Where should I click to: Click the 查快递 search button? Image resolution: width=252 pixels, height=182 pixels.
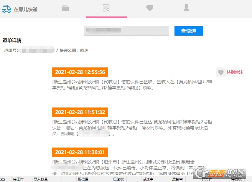click(x=189, y=31)
